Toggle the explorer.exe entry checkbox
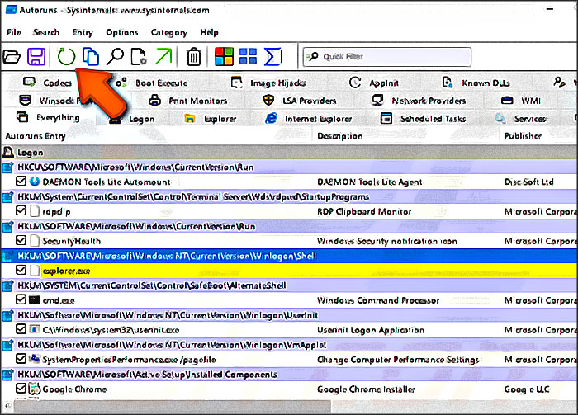Viewport: 578px width, 415px height. (x=21, y=270)
